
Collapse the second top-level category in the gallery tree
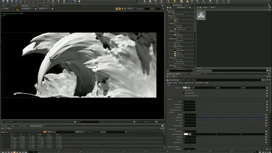click(x=169, y=16)
